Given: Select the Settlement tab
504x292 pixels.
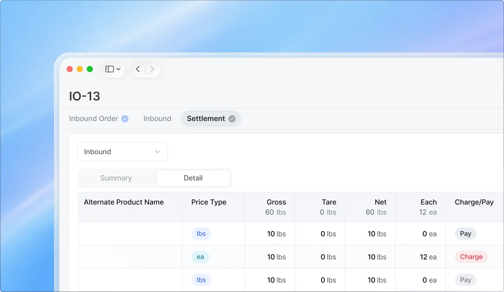Looking at the screenshot, I should pyautogui.click(x=211, y=119).
